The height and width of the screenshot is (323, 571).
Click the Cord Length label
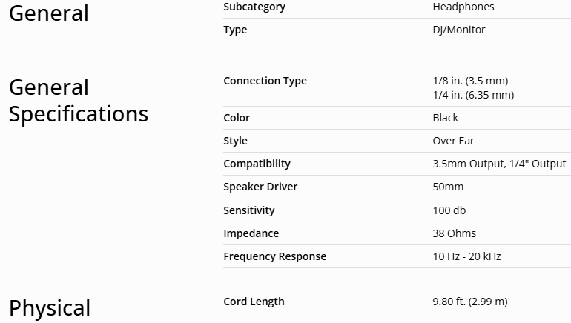pos(254,302)
